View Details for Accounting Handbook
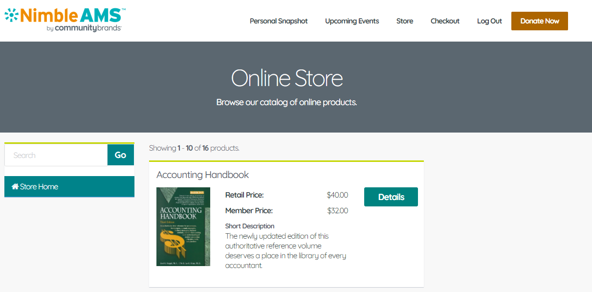The height and width of the screenshot is (292, 592). click(391, 197)
